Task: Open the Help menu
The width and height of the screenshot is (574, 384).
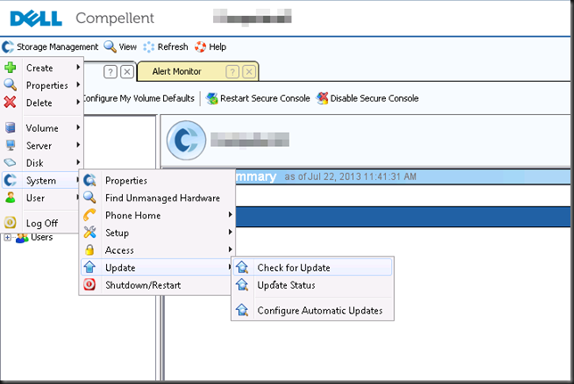Action: 210,47
